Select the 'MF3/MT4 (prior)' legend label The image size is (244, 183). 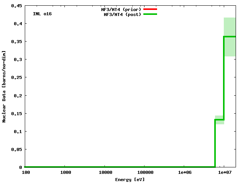click(121, 9)
